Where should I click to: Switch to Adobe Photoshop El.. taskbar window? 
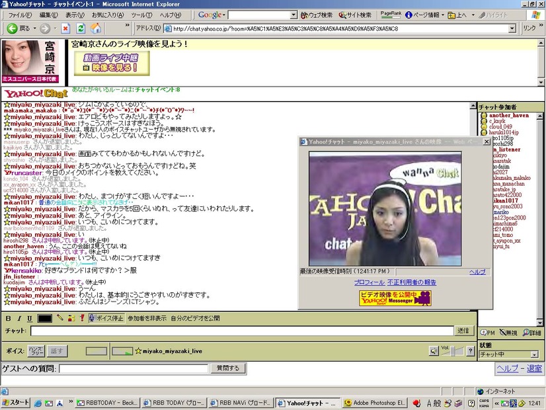tap(375, 403)
